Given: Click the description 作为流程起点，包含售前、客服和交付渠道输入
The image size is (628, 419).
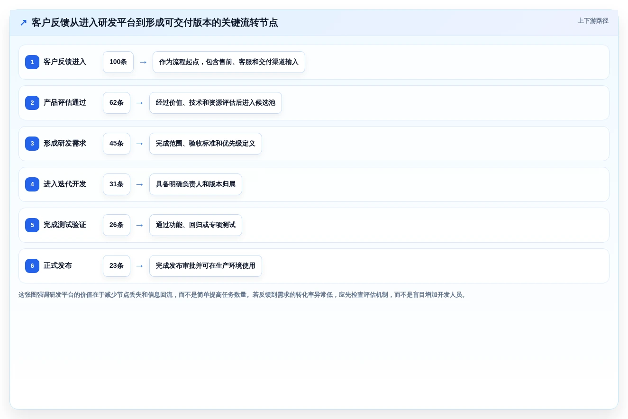Looking at the screenshot, I should (229, 62).
